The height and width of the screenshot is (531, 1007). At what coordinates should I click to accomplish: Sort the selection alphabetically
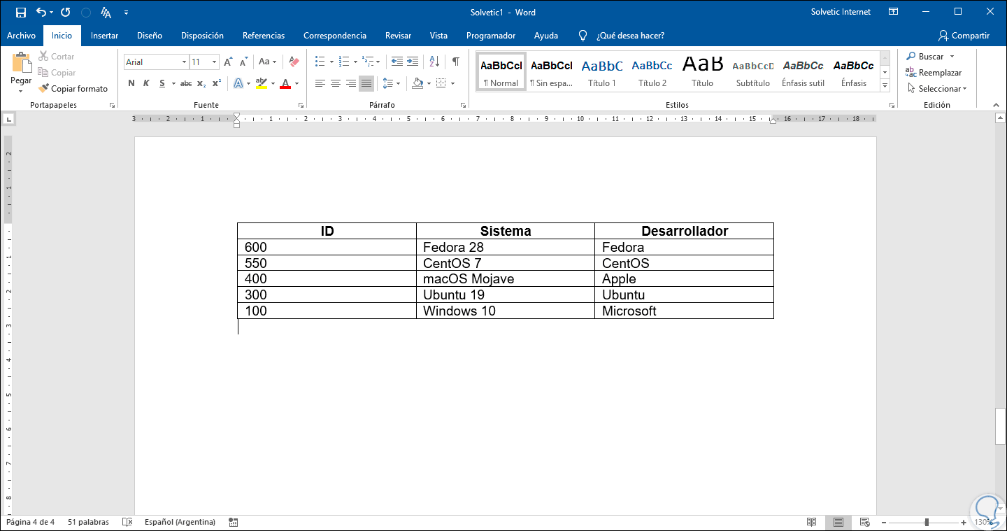click(434, 62)
